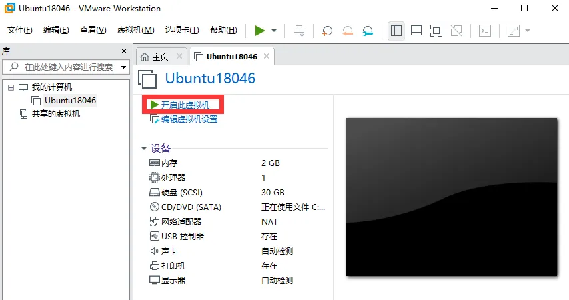Toggle the thumbnail bar view icon
This screenshot has width=569, height=300.
tap(416, 31)
